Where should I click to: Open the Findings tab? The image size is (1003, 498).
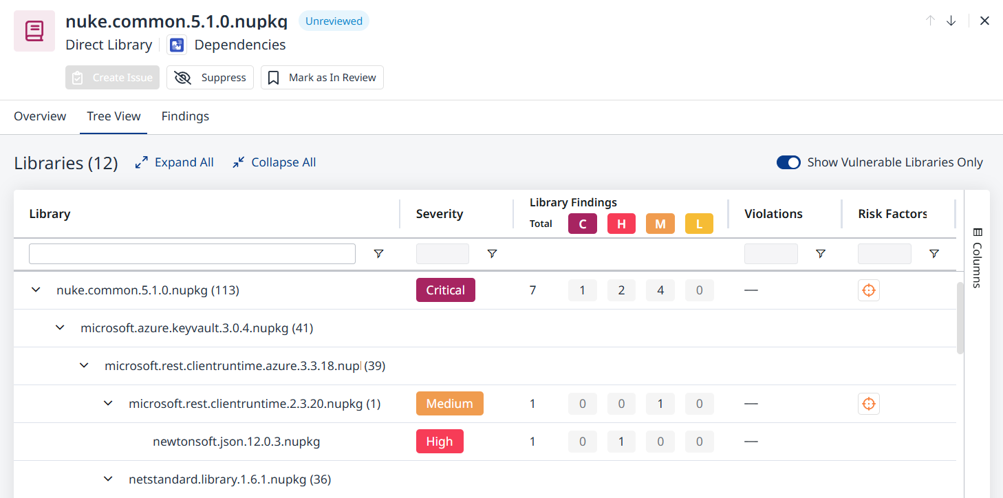coord(185,116)
